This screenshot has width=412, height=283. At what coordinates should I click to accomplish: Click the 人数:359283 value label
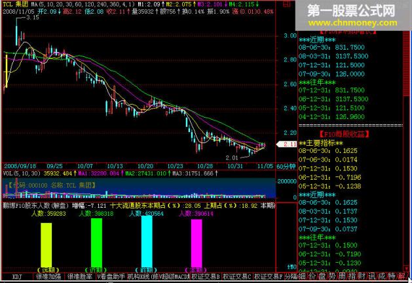(48, 214)
